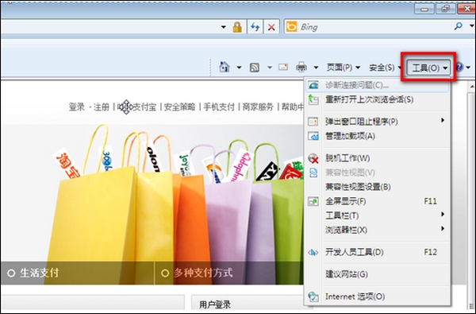Click the Help question mark icon

pos(459,67)
